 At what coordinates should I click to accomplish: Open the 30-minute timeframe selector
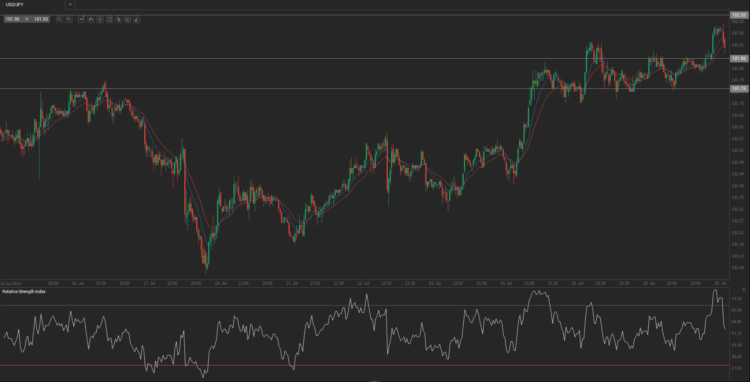(81, 19)
